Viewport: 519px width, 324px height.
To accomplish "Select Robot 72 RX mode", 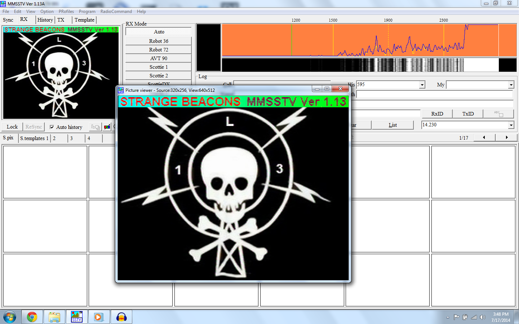I will [x=159, y=50].
